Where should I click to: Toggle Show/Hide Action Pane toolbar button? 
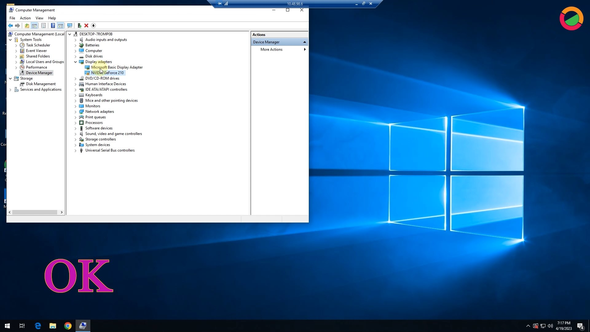[x=61, y=26]
